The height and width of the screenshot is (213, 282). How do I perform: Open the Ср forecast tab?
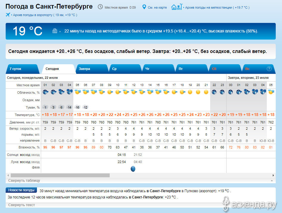click(x=125, y=69)
